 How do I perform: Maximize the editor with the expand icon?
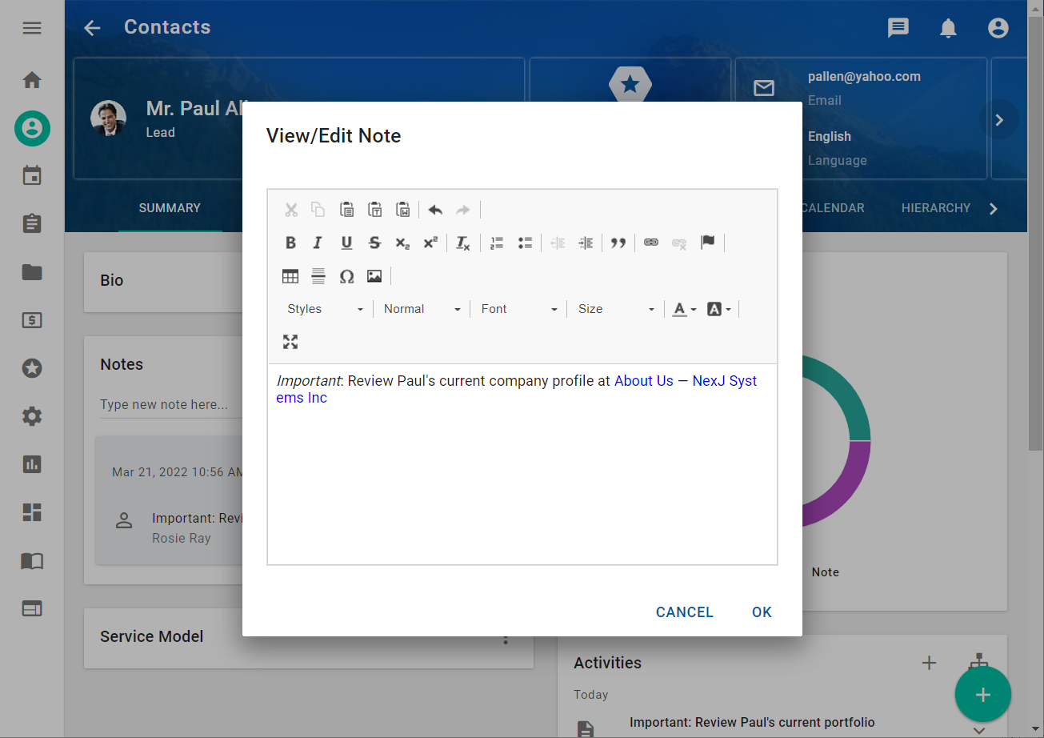pyautogui.click(x=290, y=343)
